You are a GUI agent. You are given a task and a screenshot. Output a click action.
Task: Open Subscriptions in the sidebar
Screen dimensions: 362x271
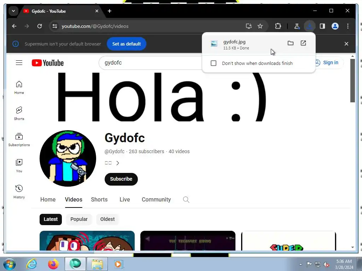[19, 140]
